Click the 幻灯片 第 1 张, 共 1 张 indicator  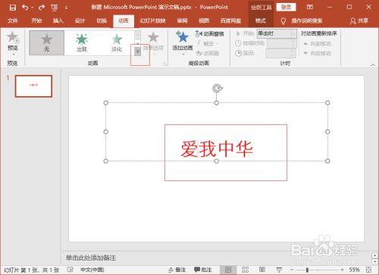click(x=32, y=270)
